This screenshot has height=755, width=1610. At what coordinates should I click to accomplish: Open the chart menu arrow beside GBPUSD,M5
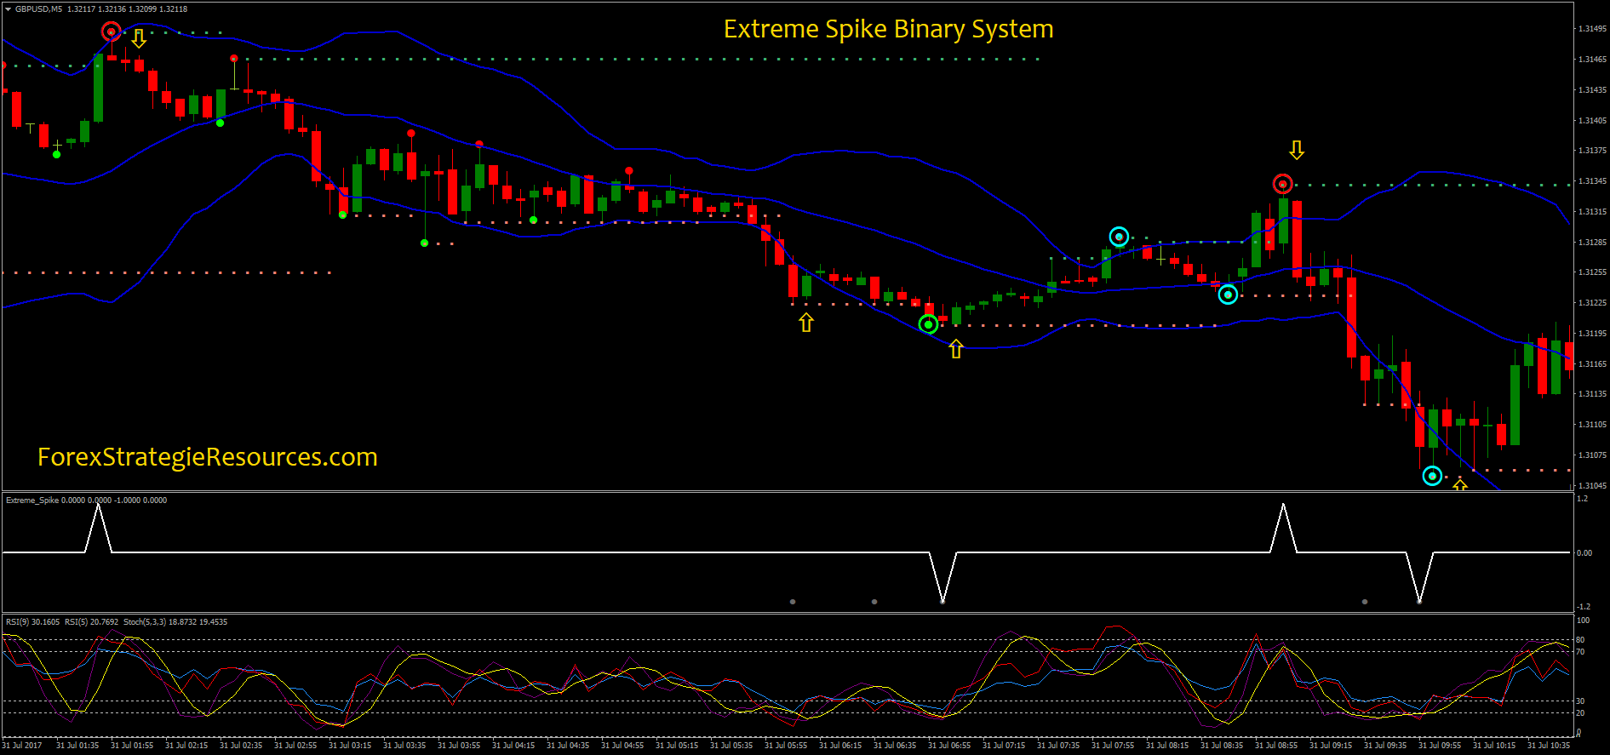pos(8,9)
